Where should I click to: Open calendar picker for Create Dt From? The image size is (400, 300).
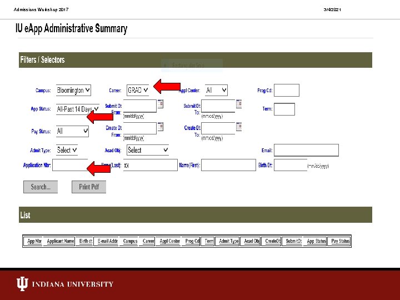point(160,127)
